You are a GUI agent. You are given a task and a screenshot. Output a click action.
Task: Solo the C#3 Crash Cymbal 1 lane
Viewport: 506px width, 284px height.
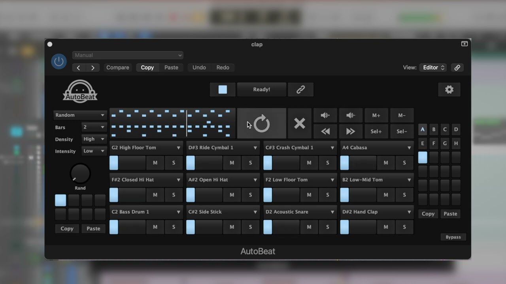pyautogui.click(x=327, y=163)
